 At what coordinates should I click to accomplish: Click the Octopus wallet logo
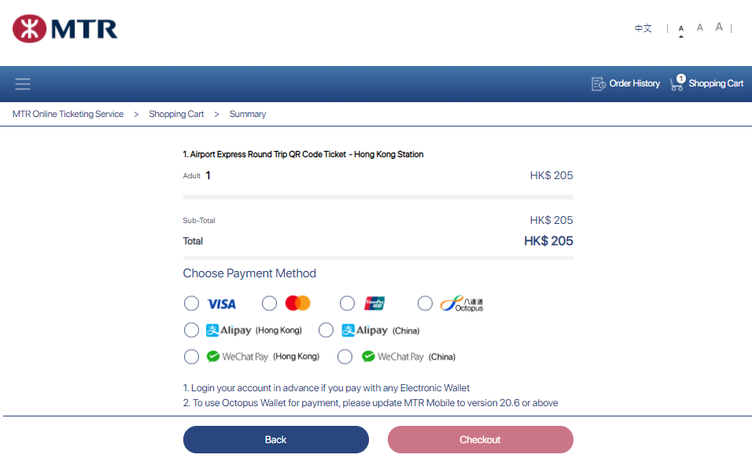tap(463, 302)
